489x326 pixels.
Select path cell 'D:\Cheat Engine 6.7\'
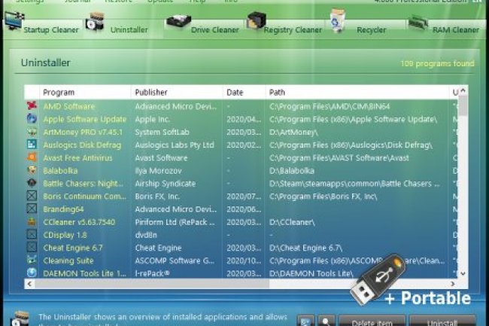click(x=305, y=248)
